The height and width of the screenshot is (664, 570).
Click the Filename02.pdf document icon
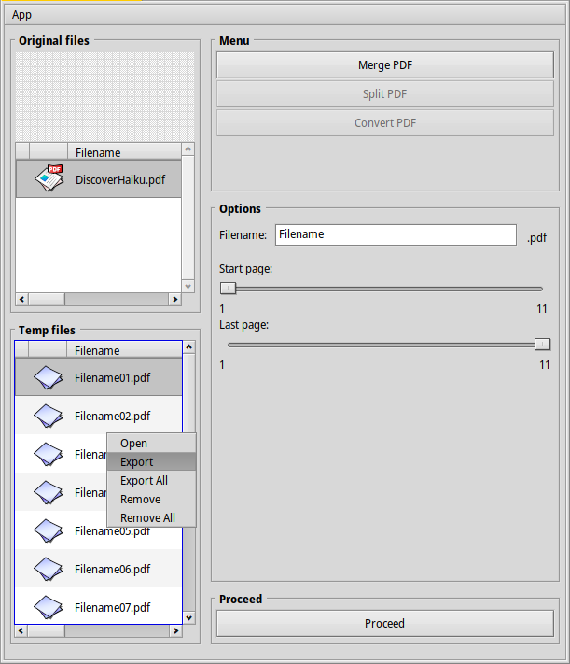point(48,416)
